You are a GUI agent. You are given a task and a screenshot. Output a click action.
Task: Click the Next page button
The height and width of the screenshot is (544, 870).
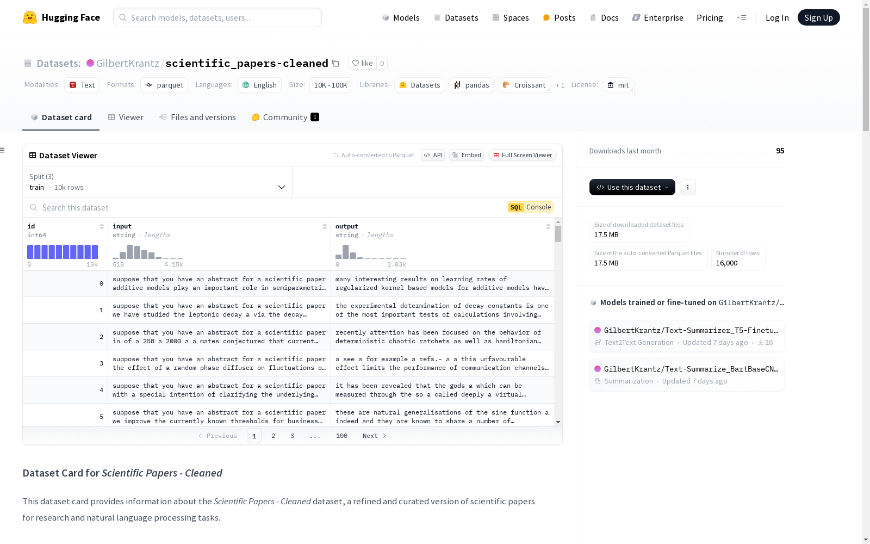coord(375,436)
